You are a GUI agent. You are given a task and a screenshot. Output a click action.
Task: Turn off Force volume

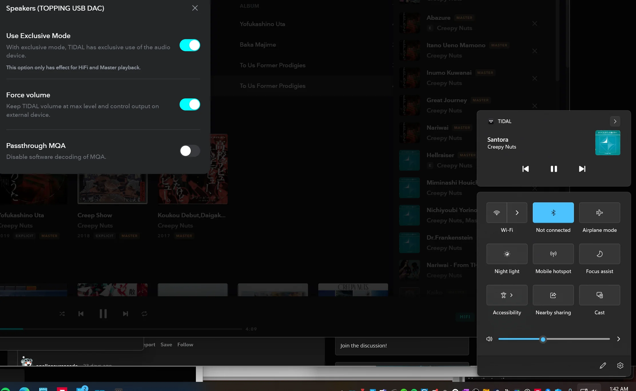pos(189,104)
